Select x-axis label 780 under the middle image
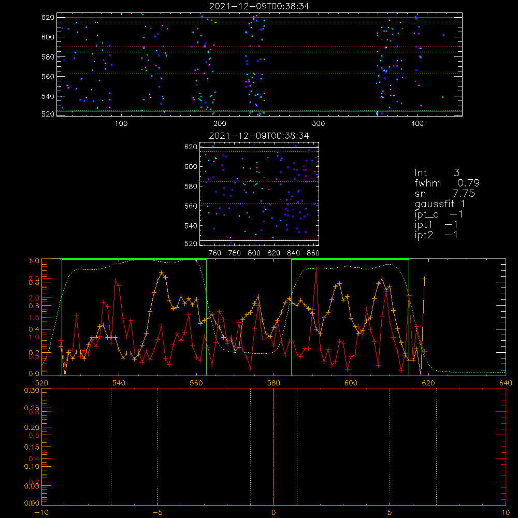518x518 pixels. point(235,253)
